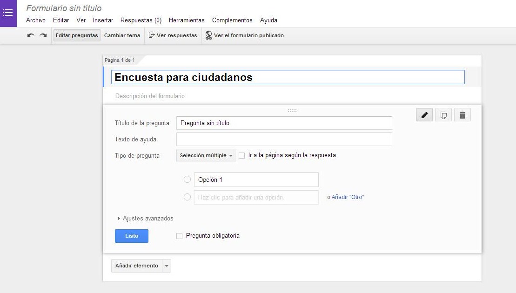Duplicate the question with the copy icon
The image size is (516, 293).
click(x=443, y=115)
